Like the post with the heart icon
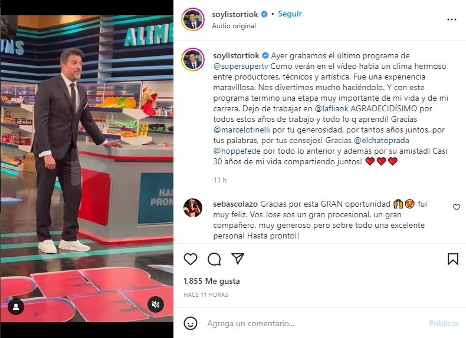 pyautogui.click(x=190, y=259)
